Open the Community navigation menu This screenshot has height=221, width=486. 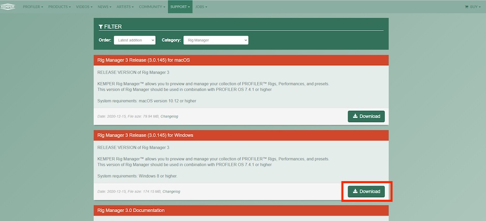pos(152,7)
